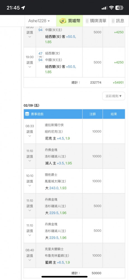Image resolution: width=129 pixels, height=280 pixels.
Task: Click the gold coin icon beside 買嘍幣
Action: [63, 21]
